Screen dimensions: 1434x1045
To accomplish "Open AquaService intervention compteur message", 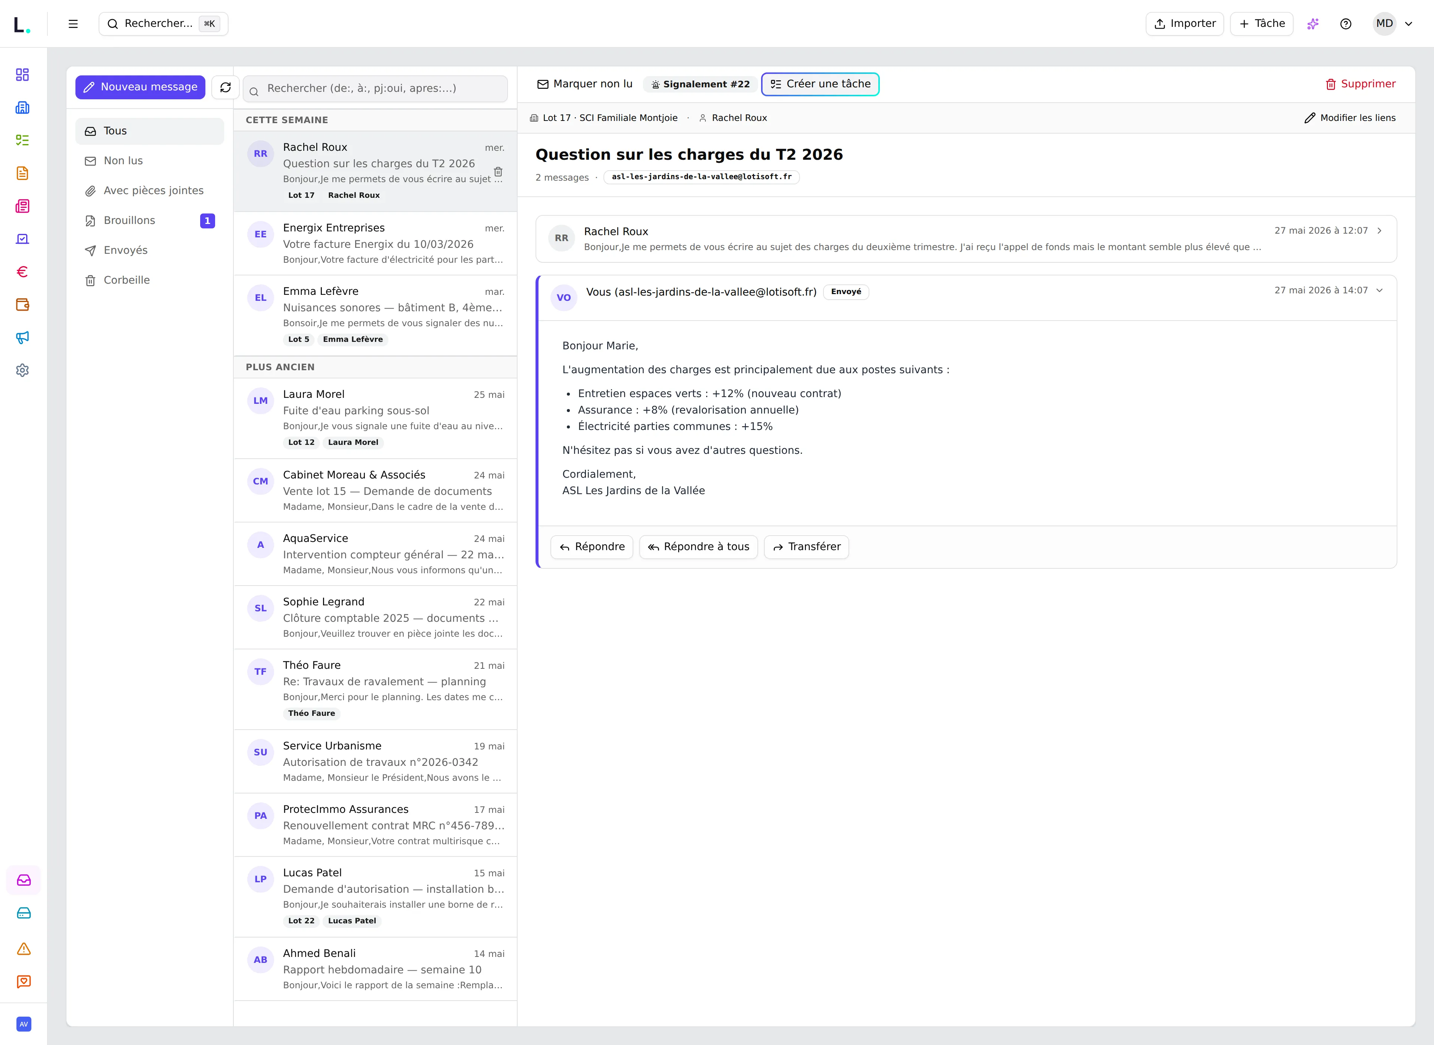I will pos(375,554).
